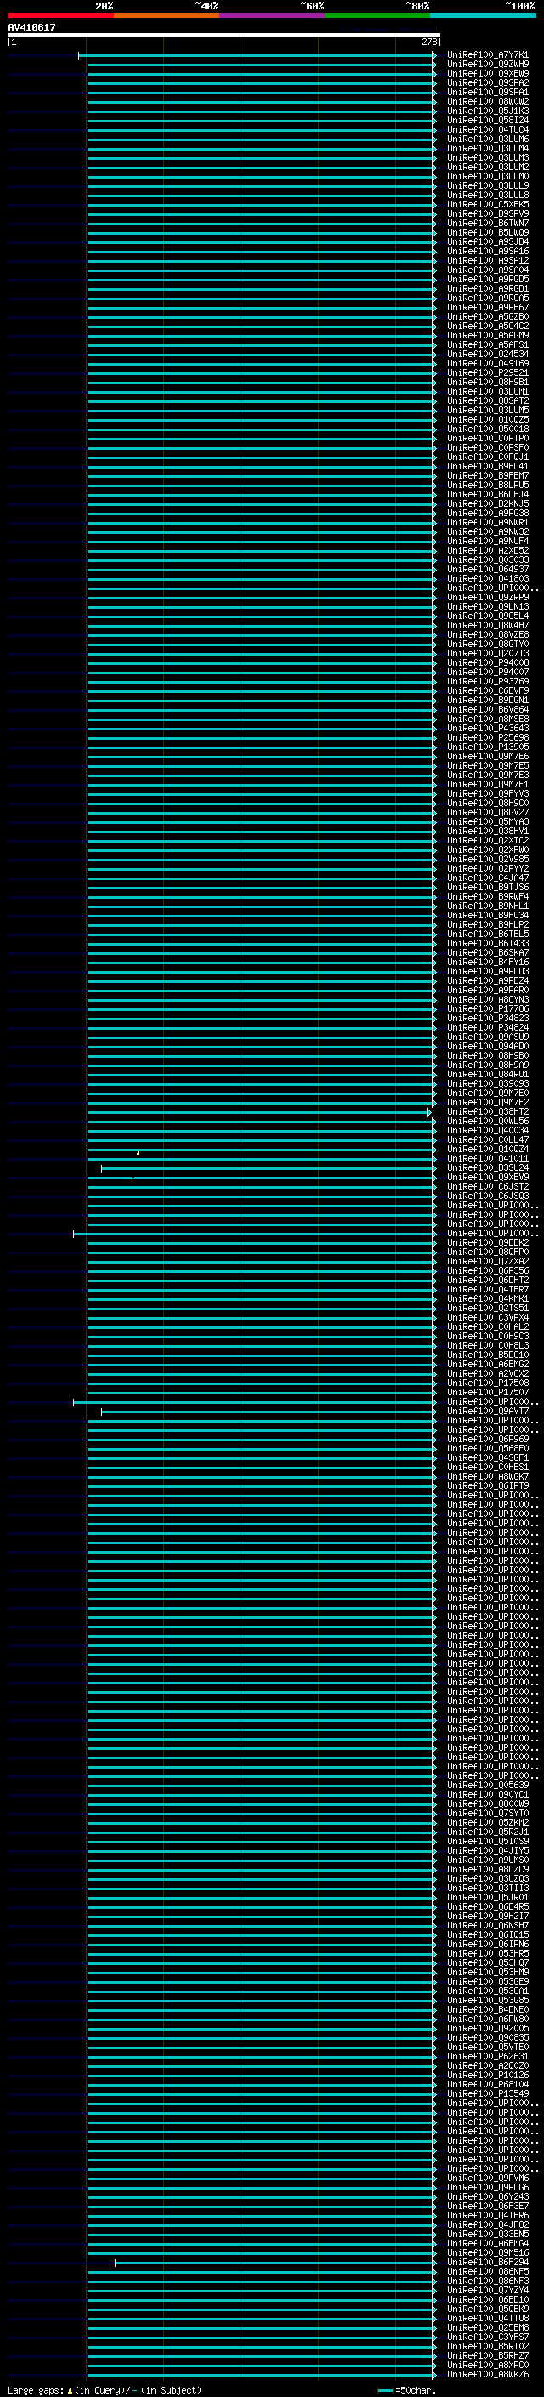
Task: Select the UniRef100_Q0WL56 label
Action: [x=487, y=1122]
